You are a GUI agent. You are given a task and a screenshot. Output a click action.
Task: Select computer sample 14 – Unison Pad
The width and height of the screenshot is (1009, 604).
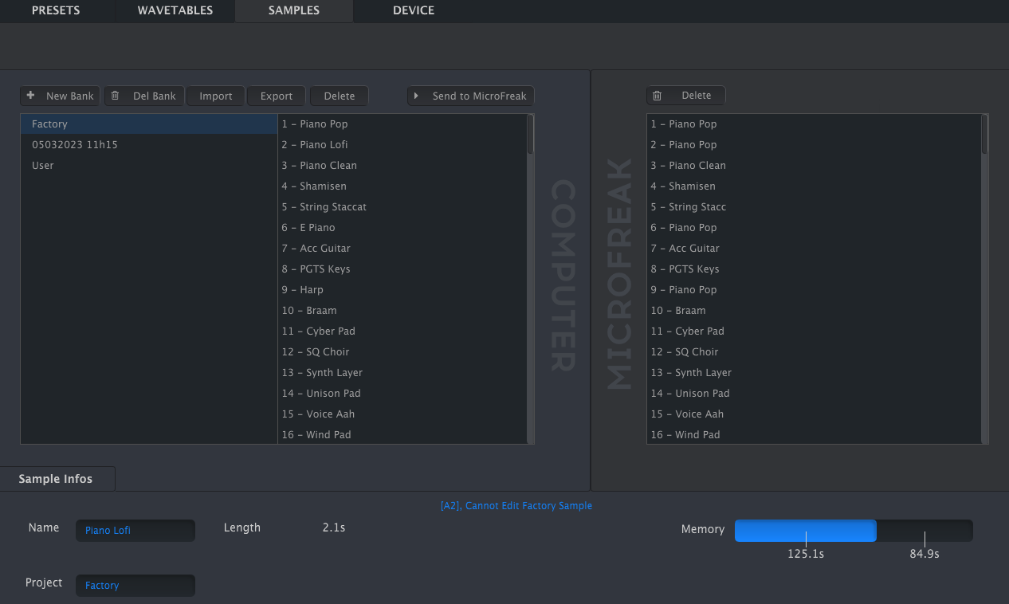pyautogui.click(x=402, y=393)
